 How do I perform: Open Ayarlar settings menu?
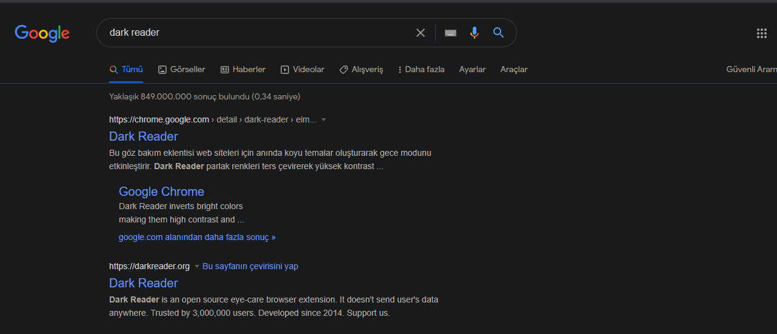point(472,70)
